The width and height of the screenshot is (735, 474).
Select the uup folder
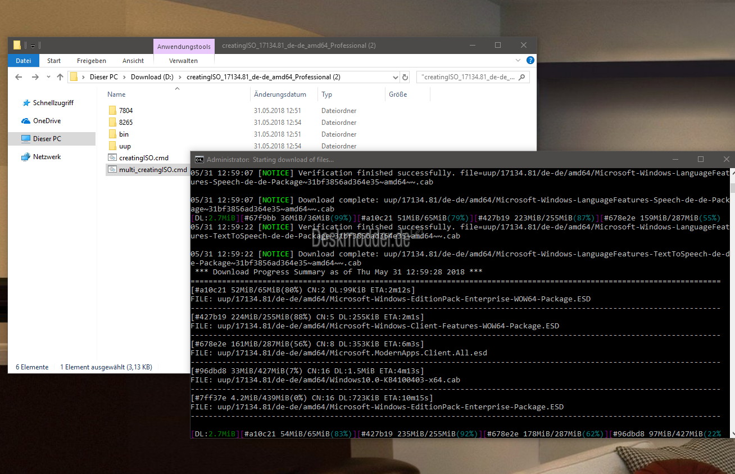[x=125, y=146]
